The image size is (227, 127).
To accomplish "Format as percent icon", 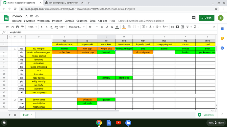I will [46, 27].
